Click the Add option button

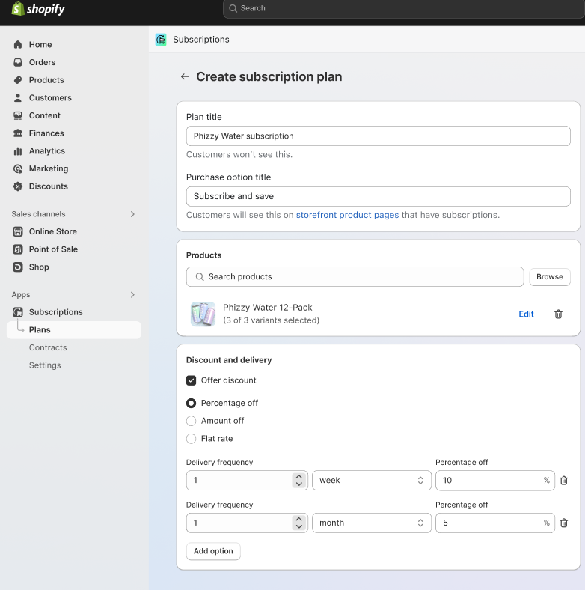[x=213, y=551]
